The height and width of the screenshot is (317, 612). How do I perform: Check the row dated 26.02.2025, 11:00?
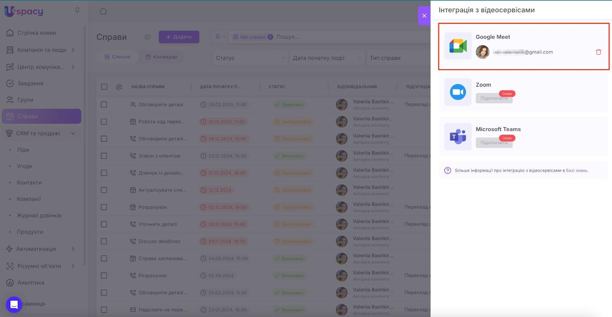[104, 105]
